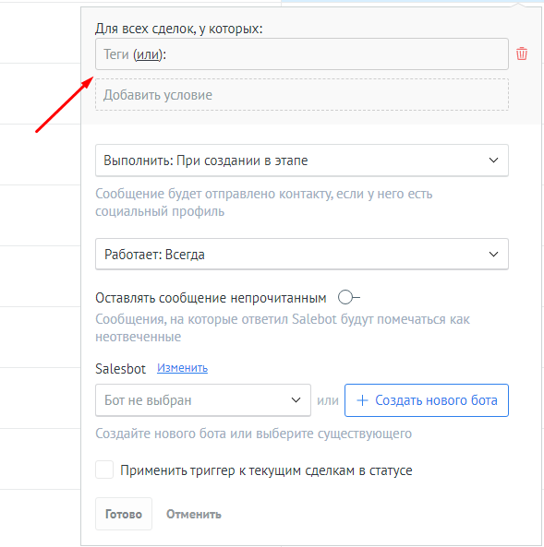Click chevron arrow beside Бот не выбран

pos(296,400)
